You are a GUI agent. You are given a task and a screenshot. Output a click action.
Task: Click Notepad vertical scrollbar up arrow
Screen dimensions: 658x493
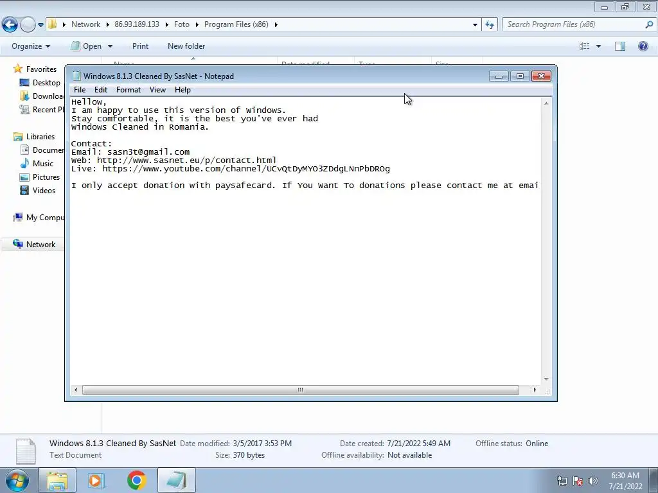pyautogui.click(x=546, y=103)
